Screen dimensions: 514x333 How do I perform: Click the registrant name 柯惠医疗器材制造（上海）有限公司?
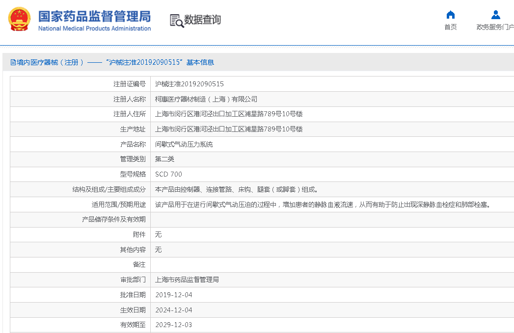pos(206,99)
